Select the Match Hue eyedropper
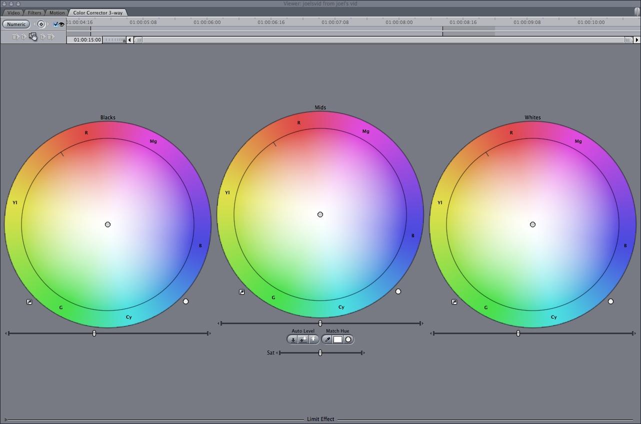Viewport: 641px width, 424px height. 327,340
